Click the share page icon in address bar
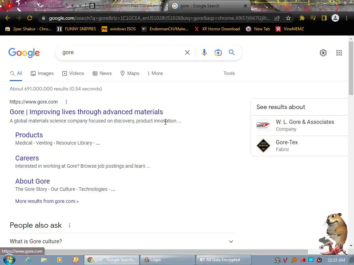This screenshot has height=265, width=354. [277, 18]
